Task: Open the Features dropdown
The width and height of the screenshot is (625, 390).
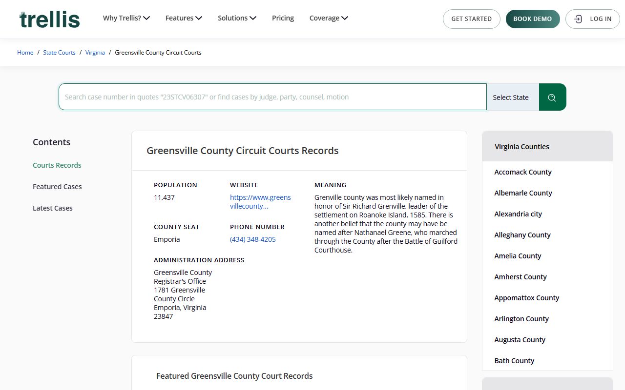Action: 184,18
